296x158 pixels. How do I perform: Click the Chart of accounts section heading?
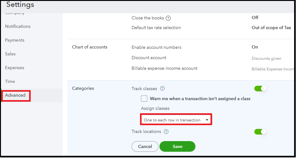click(x=90, y=47)
